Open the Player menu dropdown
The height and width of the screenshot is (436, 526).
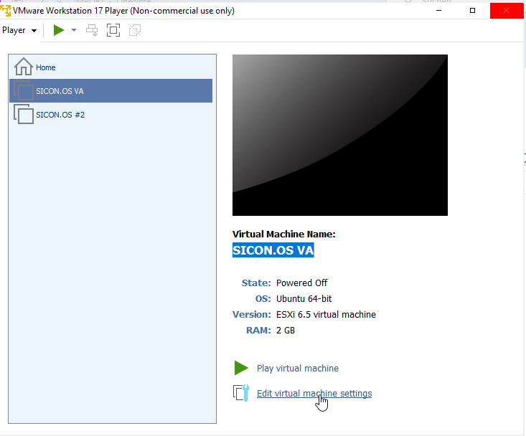[19, 30]
